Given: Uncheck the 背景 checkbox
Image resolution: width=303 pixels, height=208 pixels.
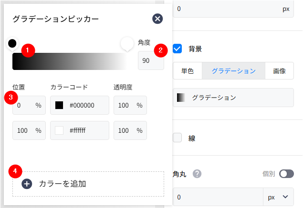Looking at the screenshot, I should pos(178,49).
